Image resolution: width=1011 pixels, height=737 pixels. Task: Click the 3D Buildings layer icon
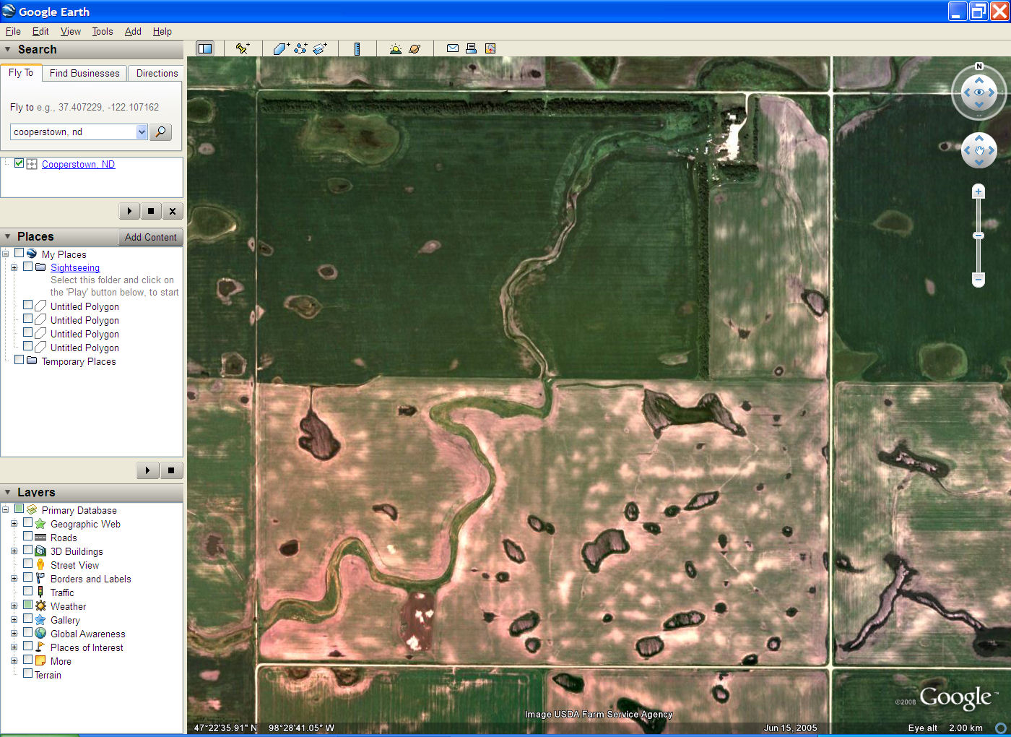(40, 551)
